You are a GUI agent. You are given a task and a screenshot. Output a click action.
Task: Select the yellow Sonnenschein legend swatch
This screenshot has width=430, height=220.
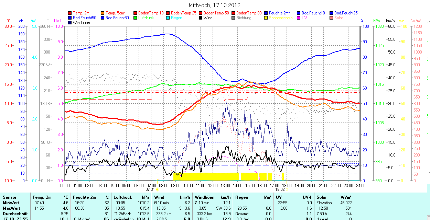(x=266, y=18)
